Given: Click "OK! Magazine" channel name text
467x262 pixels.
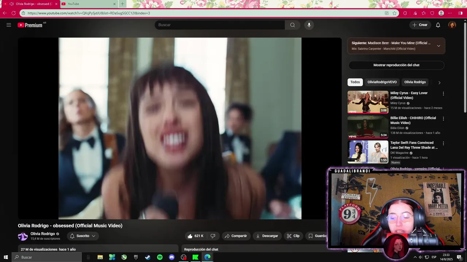Looking at the screenshot, I should (x=399, y=153).
